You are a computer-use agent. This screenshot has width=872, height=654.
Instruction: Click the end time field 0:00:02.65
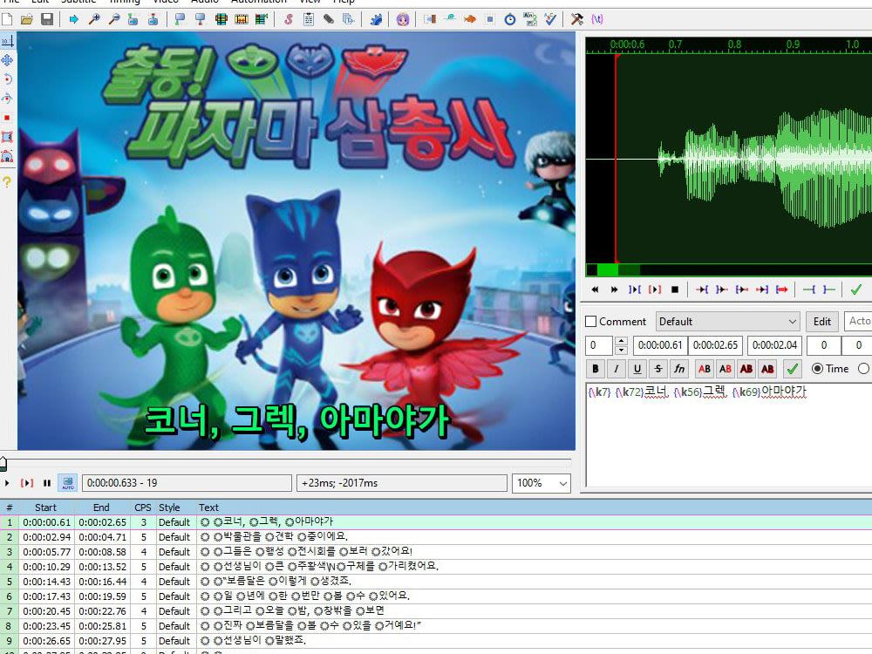click(716, 345)
